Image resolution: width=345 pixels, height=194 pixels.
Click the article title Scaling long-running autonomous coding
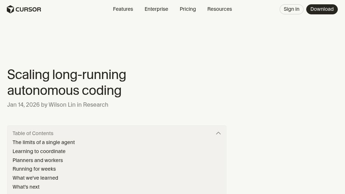tap(66, 83)
